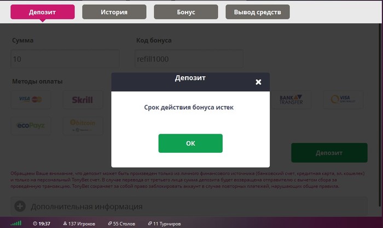Select the Visa QIWI Wallet method
Viewport: 383px width, 228px height.
pos(343,99)
